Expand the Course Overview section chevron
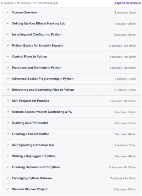The height and width of the screenshot is (196, 142). pyautogui.click(x=8, y=12)
